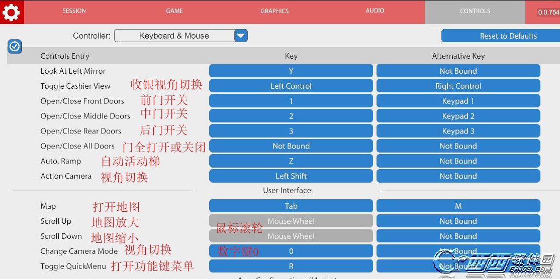Set alternative key for Open/Close All Doors
The image size is (560, 279).
pos(458,146)
